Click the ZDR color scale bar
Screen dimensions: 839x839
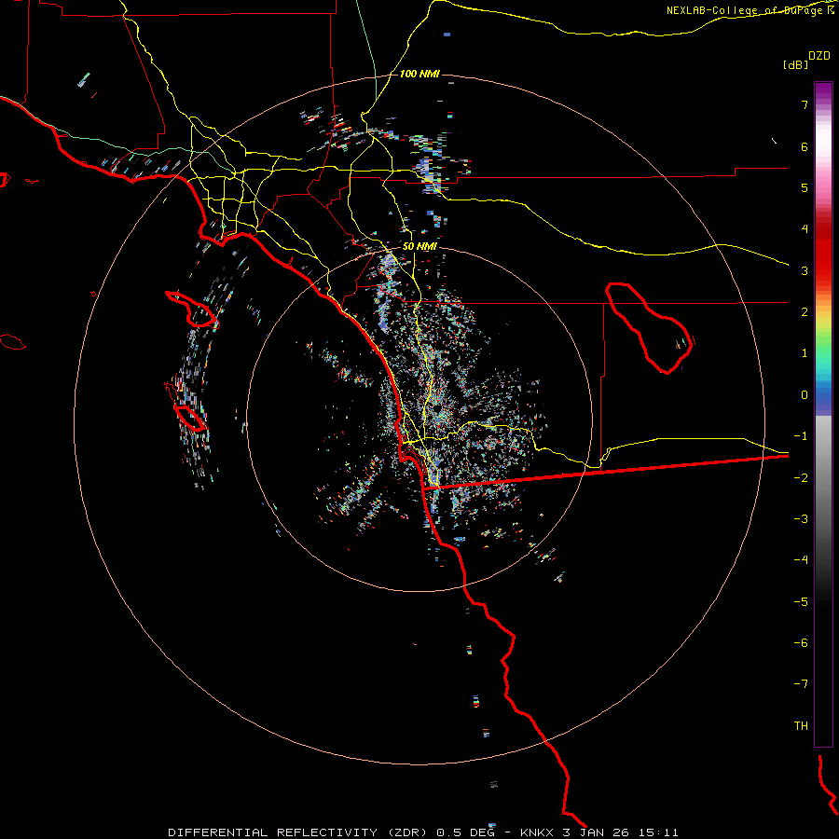click(x=823, y=414)
